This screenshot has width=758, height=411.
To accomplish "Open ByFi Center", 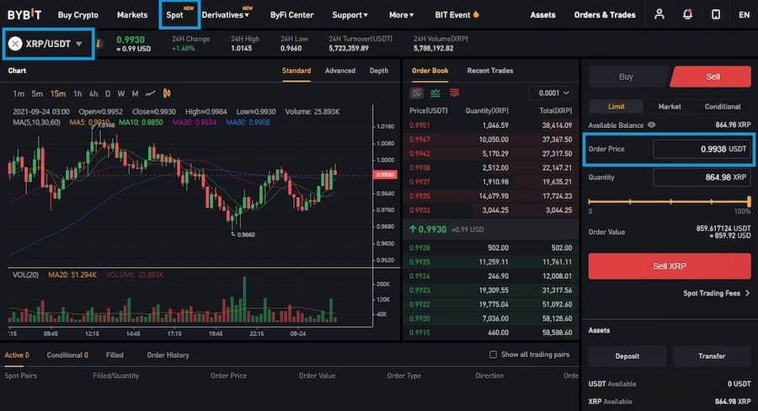I will [x=291, y=15].
